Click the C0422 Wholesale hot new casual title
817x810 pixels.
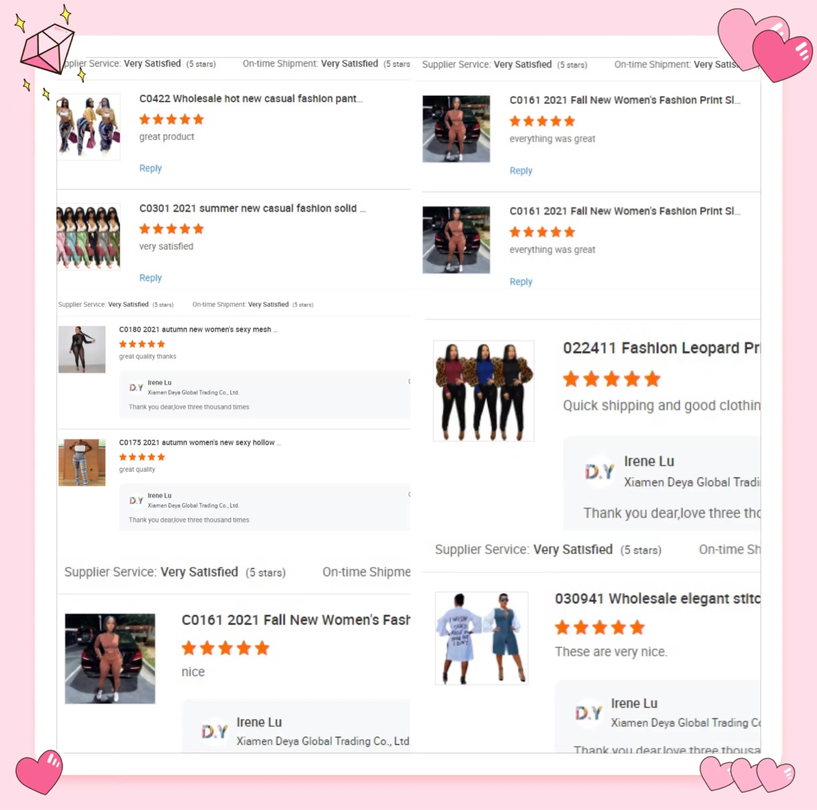point(251,98)
